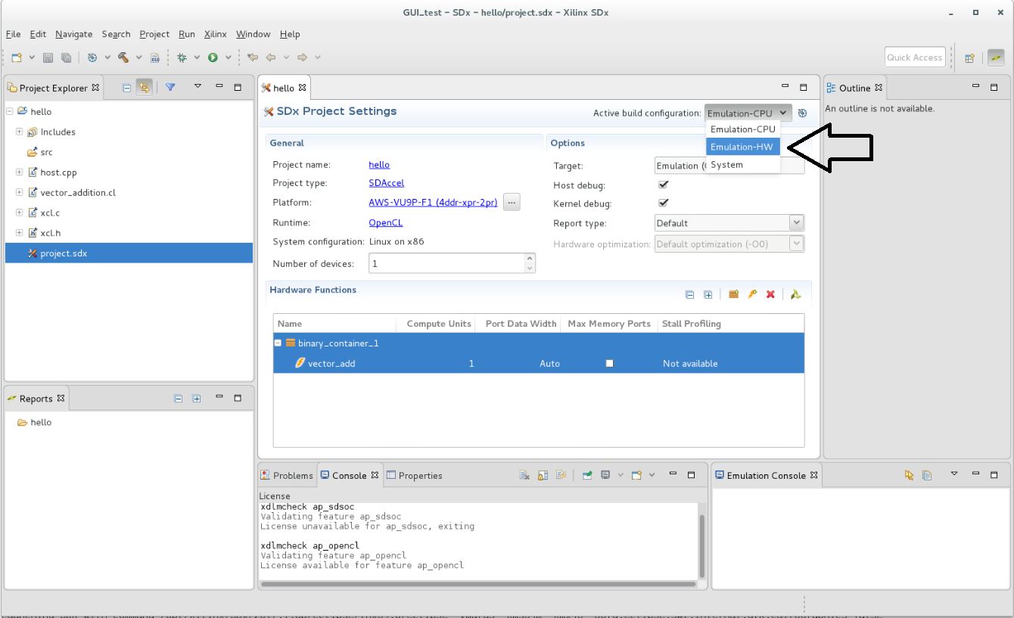Open the Report type dropdown
This screenshot has width=1014, height=618.
pos(729,223)
